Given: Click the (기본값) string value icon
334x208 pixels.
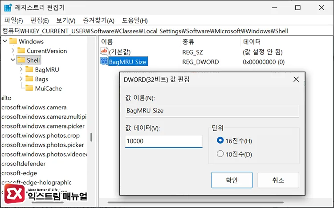Looking at the screenshot, I should (x=104, y=51).
